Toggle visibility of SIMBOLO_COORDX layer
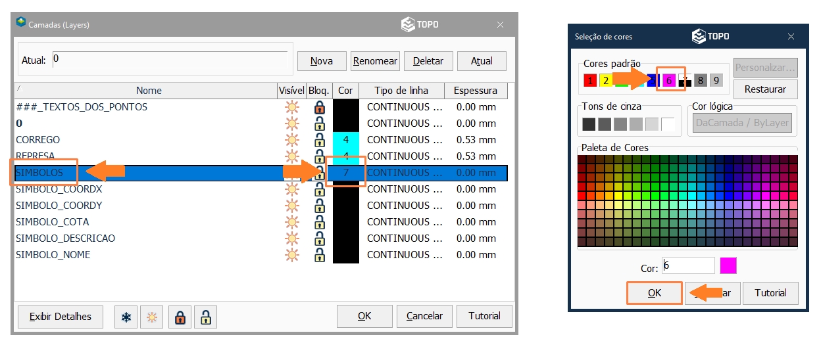The width and height of the screenshot is (821, 339). coord(292,189)
